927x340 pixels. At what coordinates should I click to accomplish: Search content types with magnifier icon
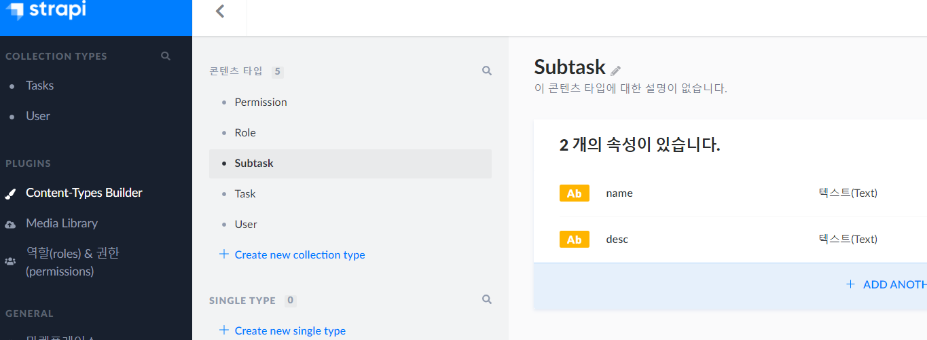[486, 71]
